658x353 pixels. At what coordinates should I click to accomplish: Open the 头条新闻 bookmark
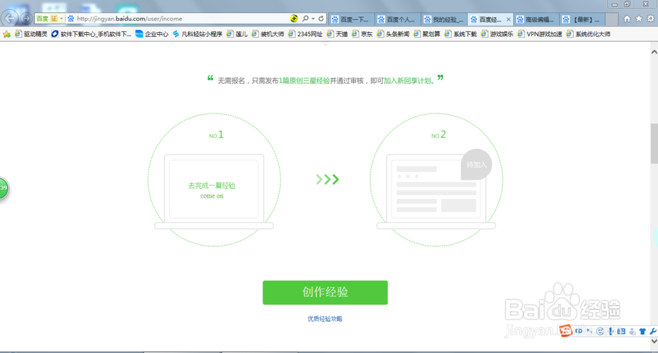(393, 34)
